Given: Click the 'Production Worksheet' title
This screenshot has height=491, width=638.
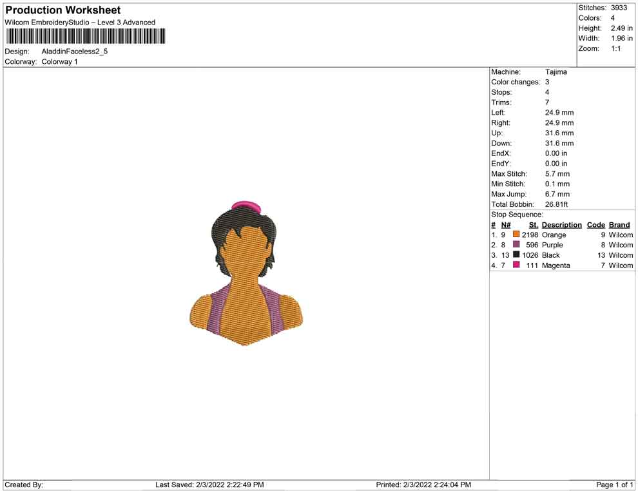Looking at the screenshot, I should pos(63,10).
